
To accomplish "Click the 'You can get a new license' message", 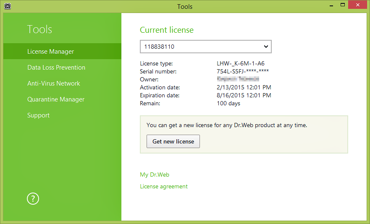I will (227, 125).
